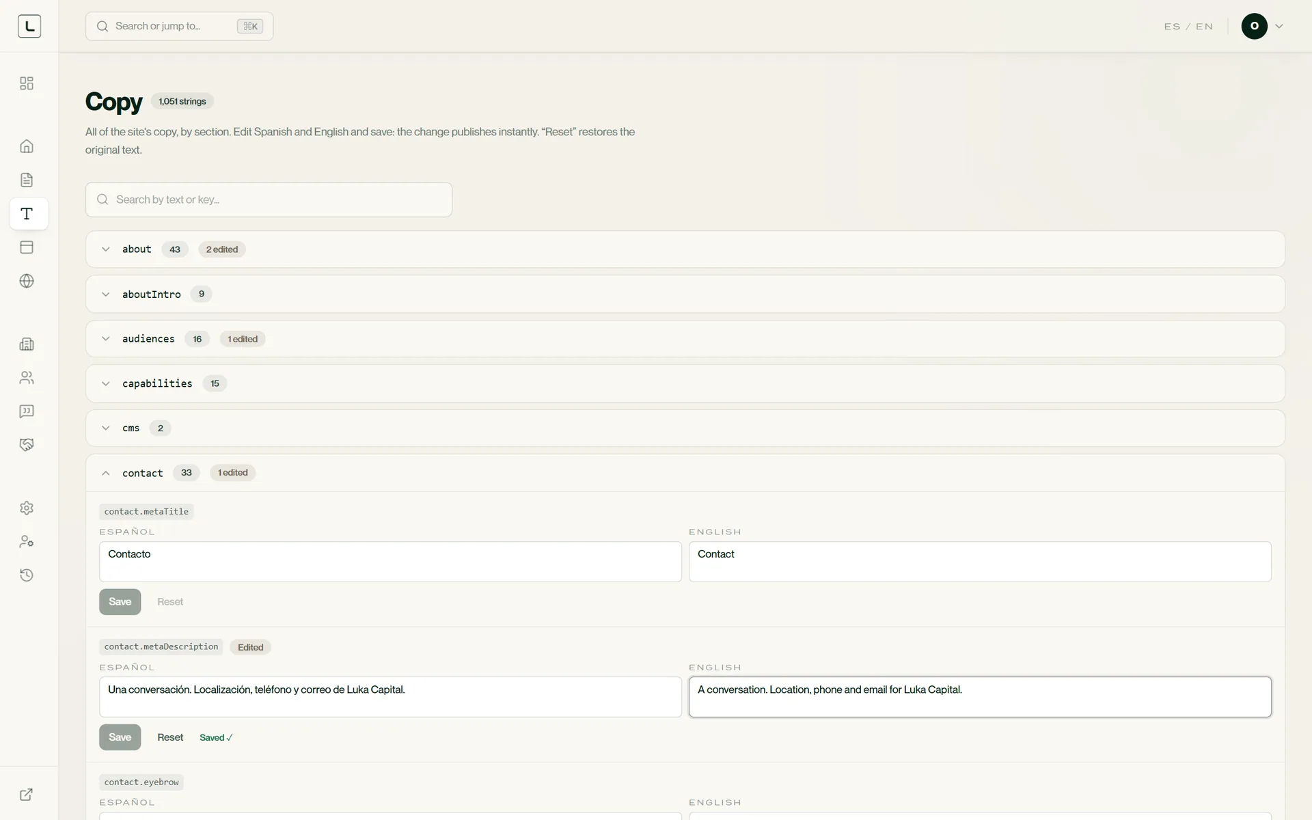Open the history clock icon in sidebar
Screen dimensions: 1312x820
(x=27, y=575)
